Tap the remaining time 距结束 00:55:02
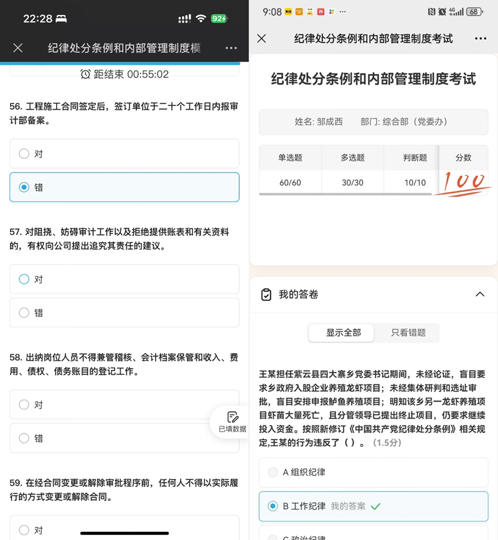 pos(131,74)
